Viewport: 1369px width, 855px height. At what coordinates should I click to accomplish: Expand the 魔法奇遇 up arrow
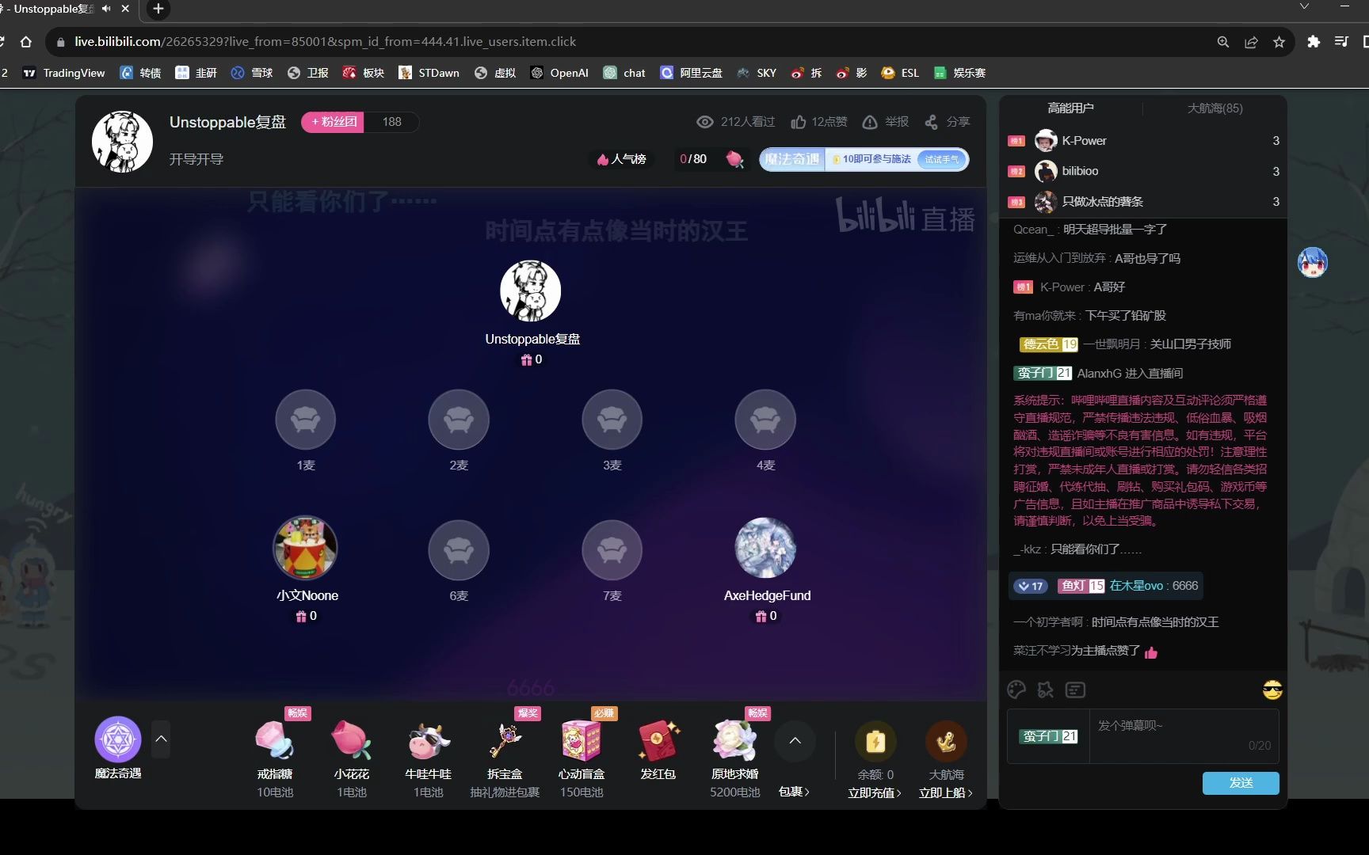click(x=161, y=739)
